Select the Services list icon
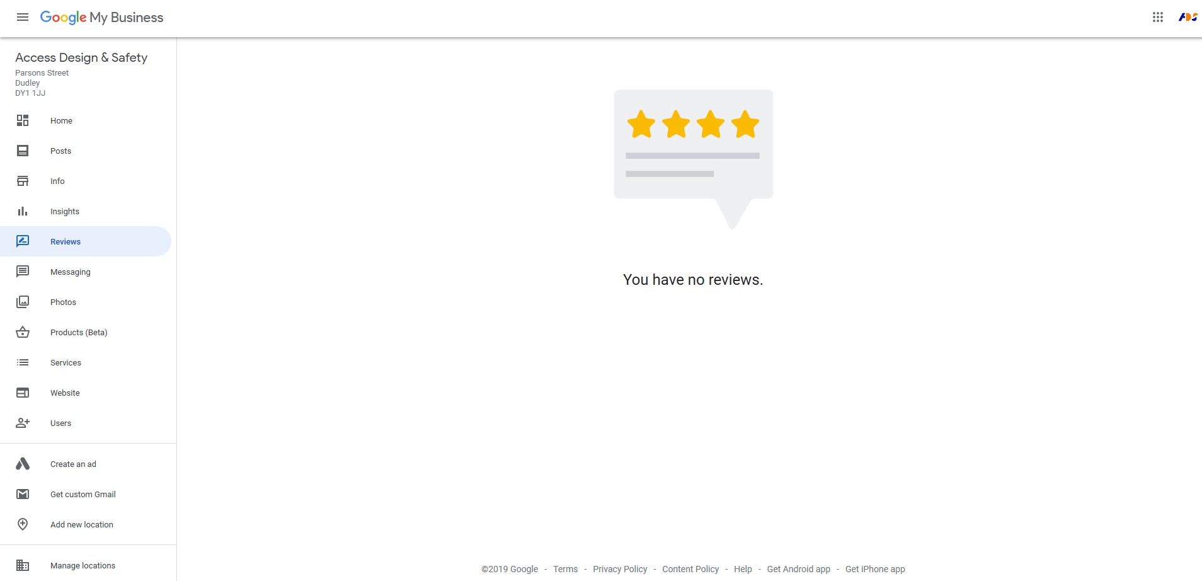Image resolution: width=1202 pixels, height=581 pixels. coord(23,362)
